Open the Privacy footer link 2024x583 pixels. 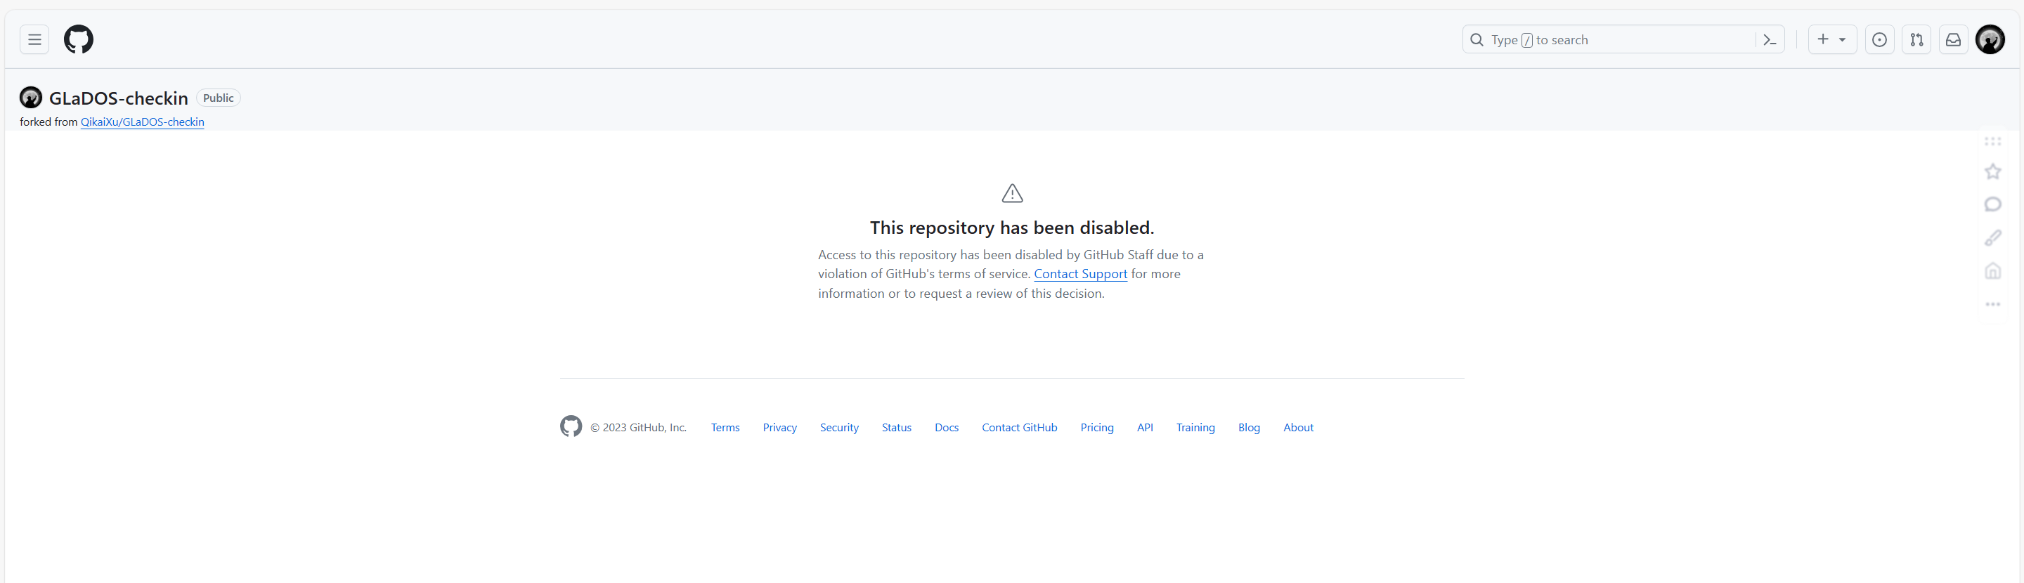(779, 428)
